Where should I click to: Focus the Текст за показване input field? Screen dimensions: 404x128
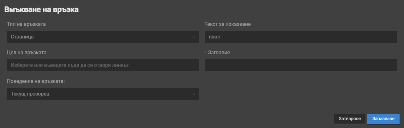pyautogui.click(x=300, y=37)
